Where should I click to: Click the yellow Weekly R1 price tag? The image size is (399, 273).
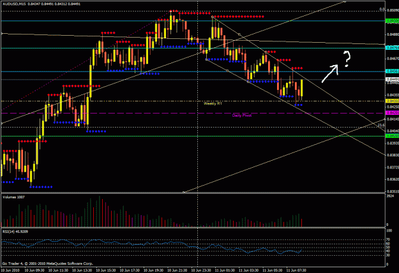[393, 101]
